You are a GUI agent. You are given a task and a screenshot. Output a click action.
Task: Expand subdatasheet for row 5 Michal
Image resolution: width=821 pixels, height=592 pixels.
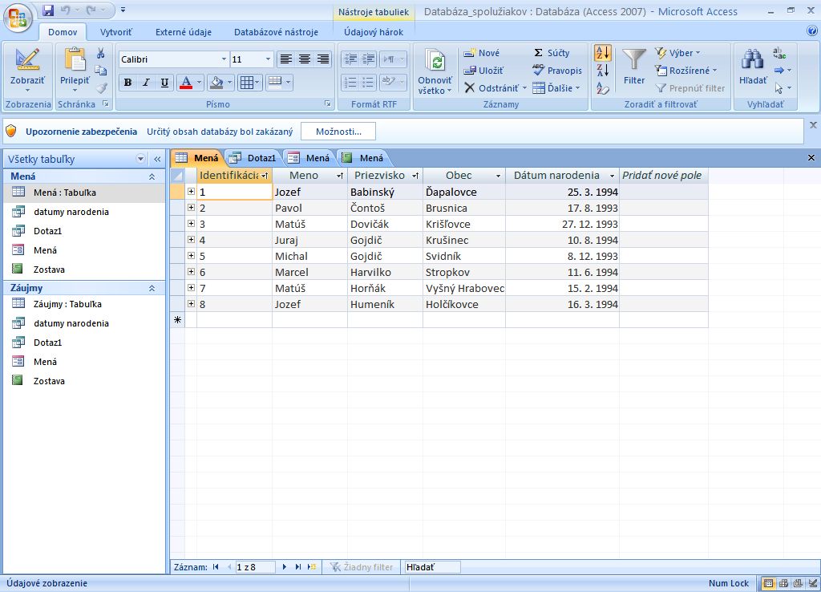pyautogui.click(x=191, y=256)
